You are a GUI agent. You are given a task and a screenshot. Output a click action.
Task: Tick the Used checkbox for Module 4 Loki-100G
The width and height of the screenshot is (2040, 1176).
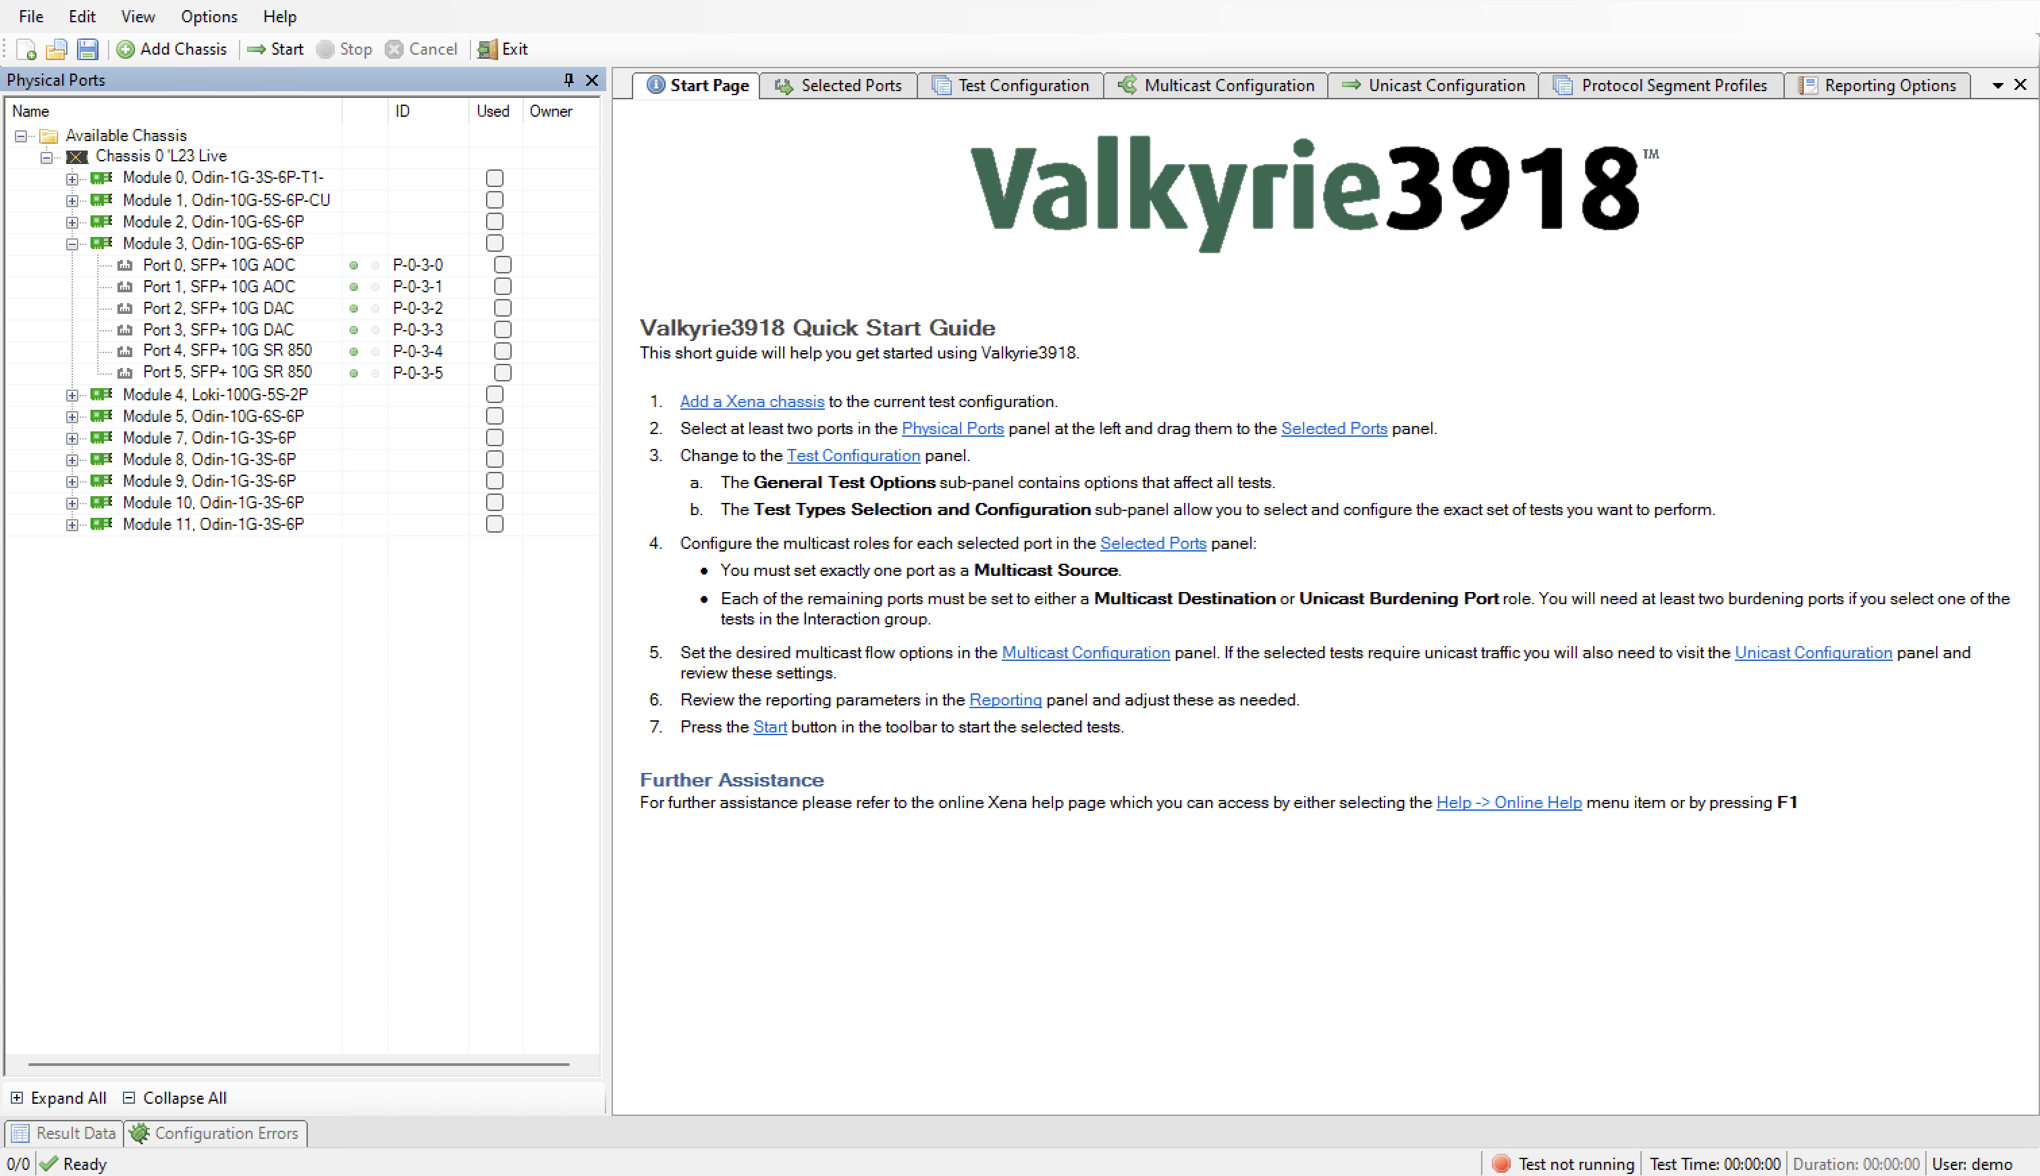[494, 394]
